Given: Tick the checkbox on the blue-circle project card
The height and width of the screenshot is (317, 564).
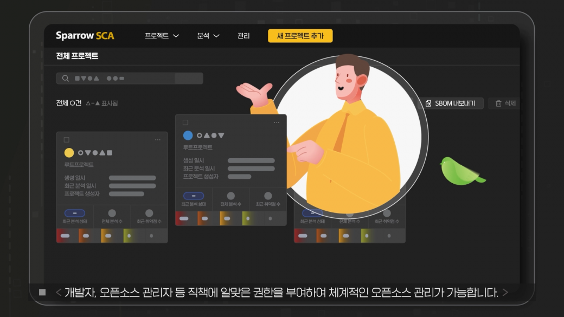Looking at the screenshot, I should pos(185,122).
